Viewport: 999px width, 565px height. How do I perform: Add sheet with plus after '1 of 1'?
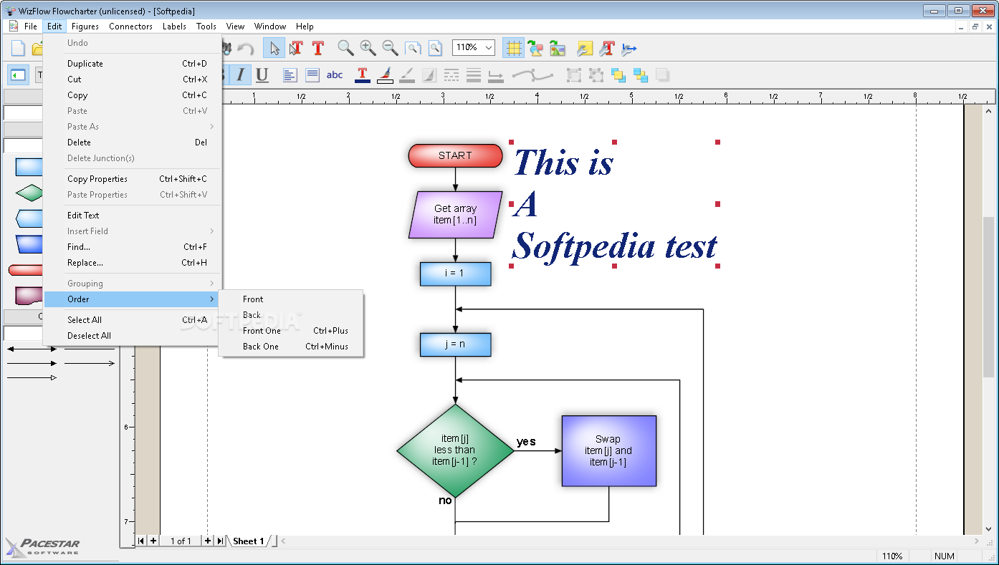[208, 541]
